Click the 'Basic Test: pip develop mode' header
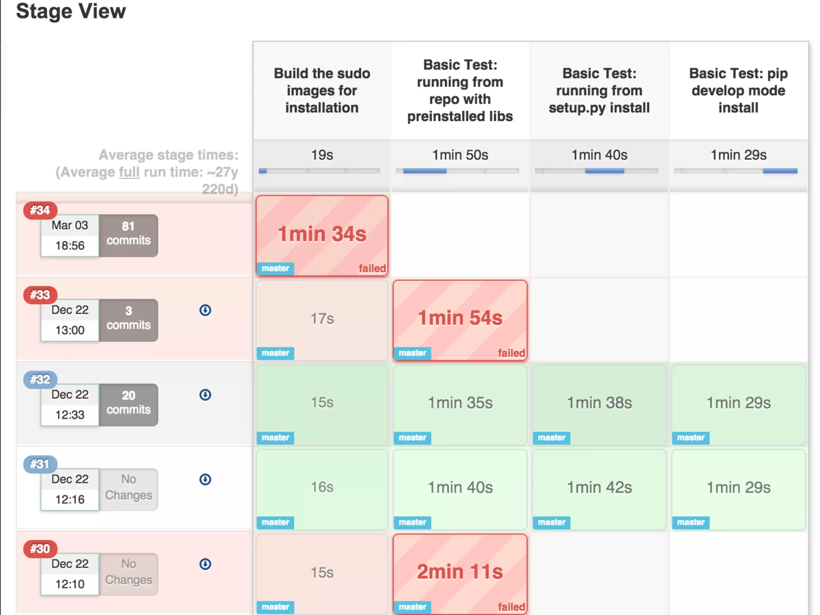 738,90
